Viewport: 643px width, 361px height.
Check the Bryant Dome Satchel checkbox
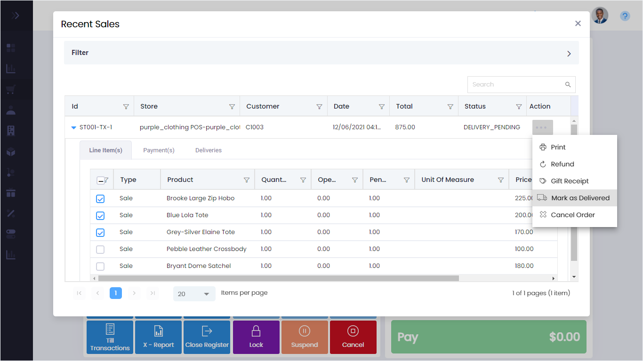(100, 267)
